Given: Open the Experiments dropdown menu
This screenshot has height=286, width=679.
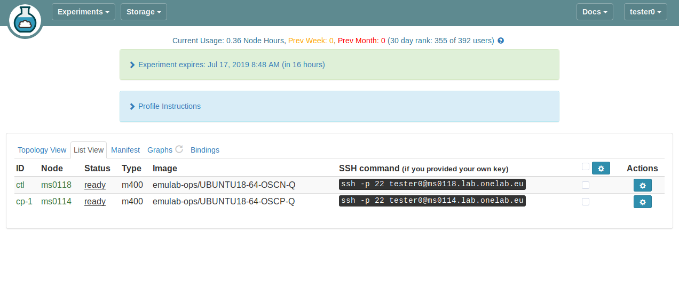Looking at the screenshot, I should 83,12.
